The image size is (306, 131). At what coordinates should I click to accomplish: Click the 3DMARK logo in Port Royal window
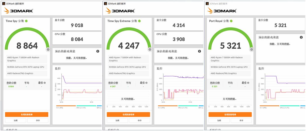click(x=222, y=11)
